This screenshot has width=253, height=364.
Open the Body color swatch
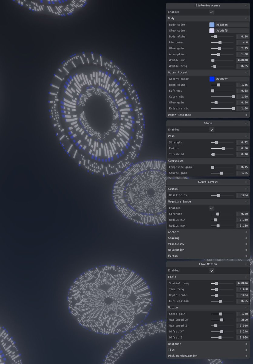click(212, 25)
